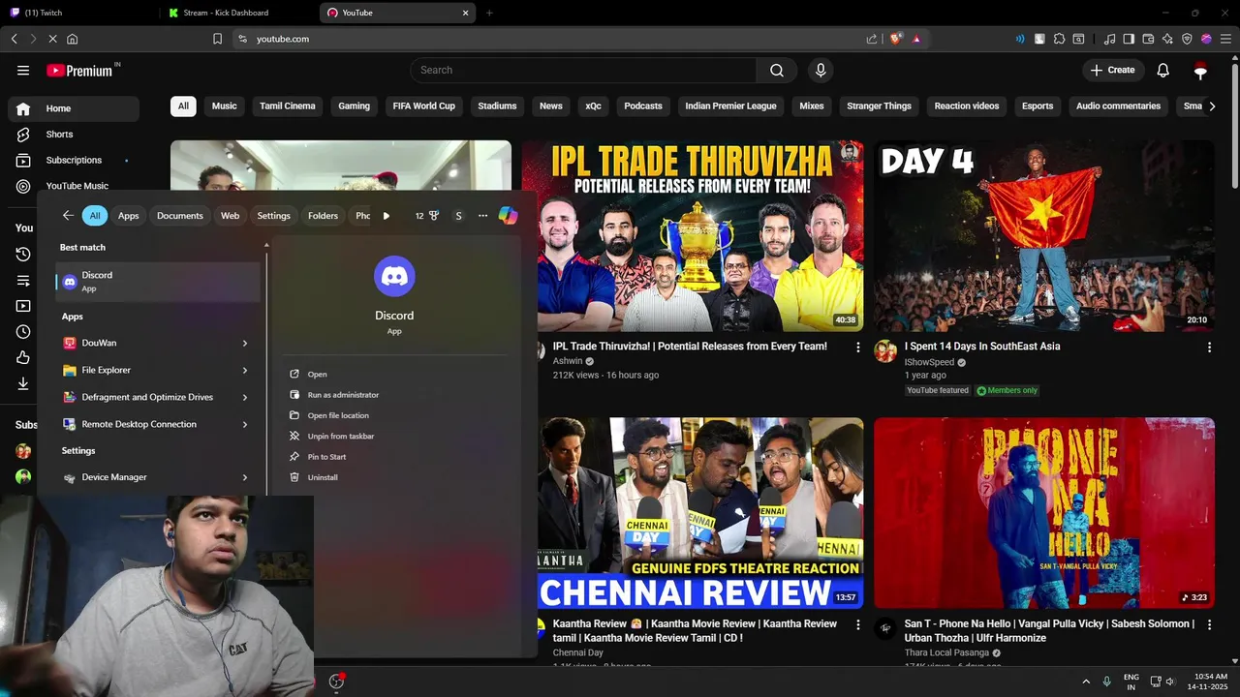Open the History icon in YouTube sidebar

coord(23,255)
